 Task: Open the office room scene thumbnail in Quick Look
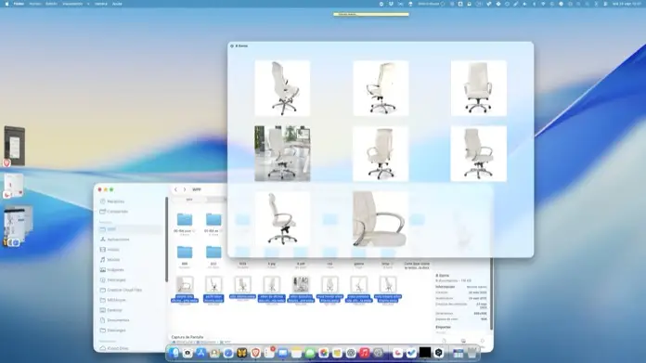click(x=282, y=154)
